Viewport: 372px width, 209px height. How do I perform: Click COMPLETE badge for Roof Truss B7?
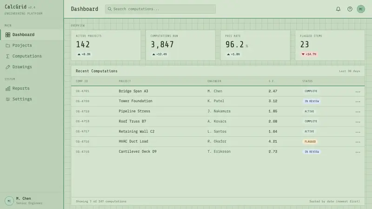click(x=311, y=121)
